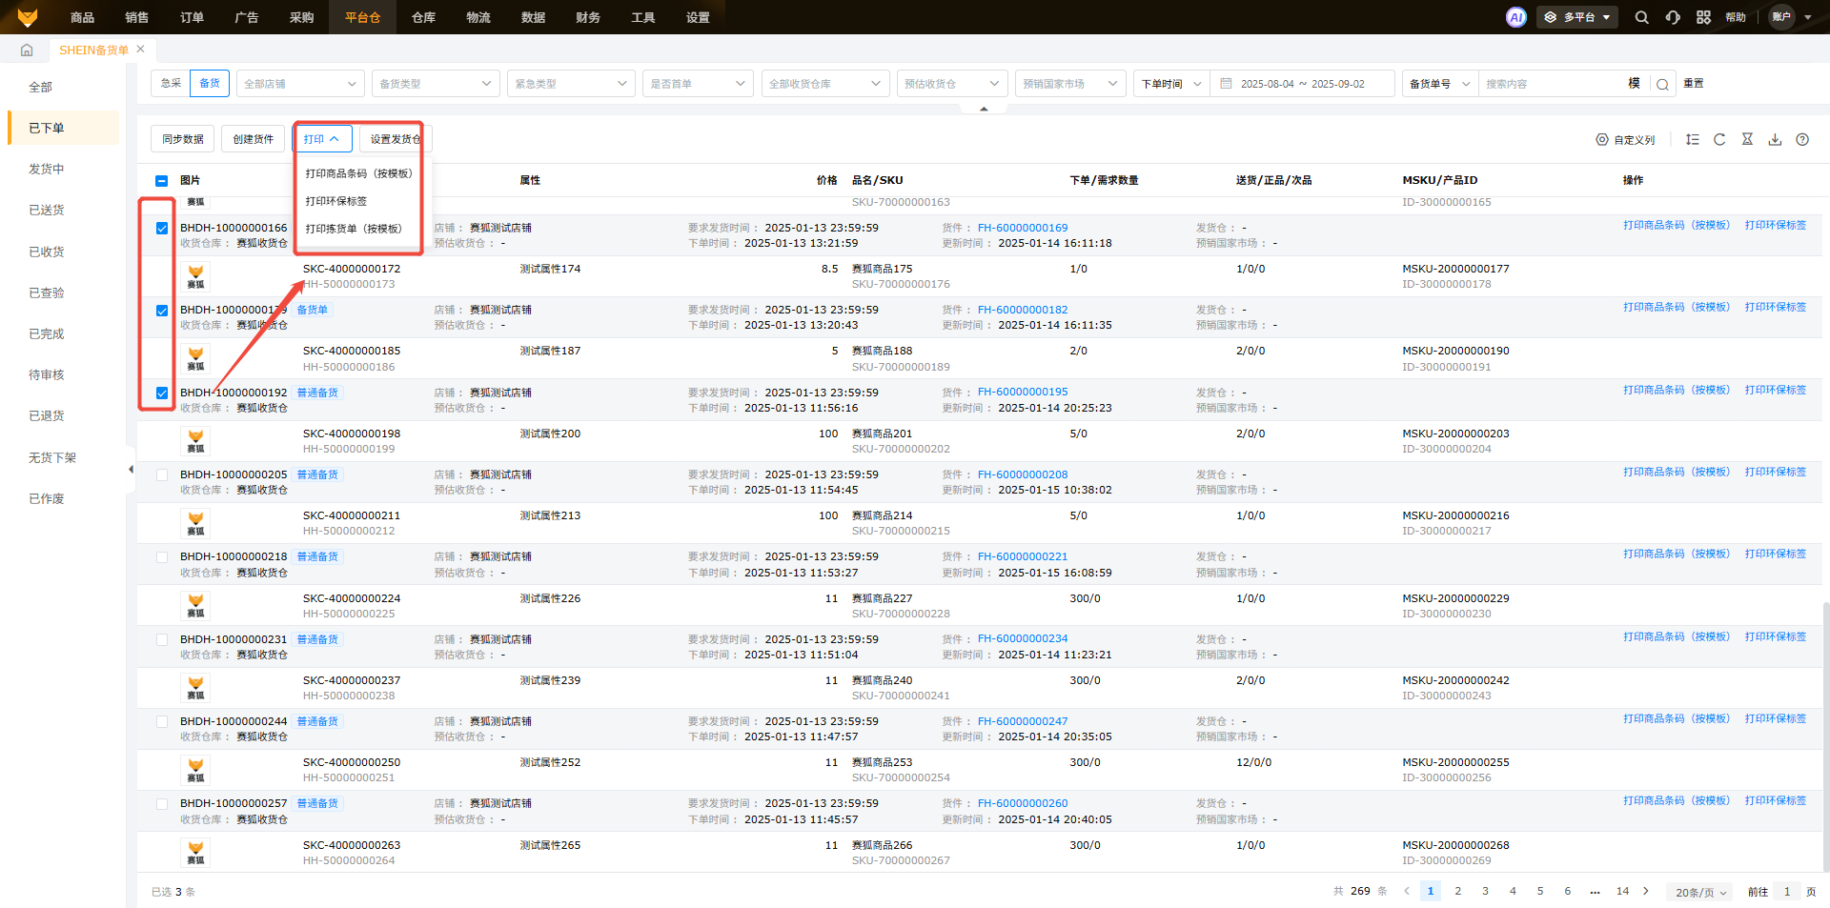Viewport: 1830px width, 908px height.
Task: Open the 下单时间 dropdown
Action: coord(1171,84)
